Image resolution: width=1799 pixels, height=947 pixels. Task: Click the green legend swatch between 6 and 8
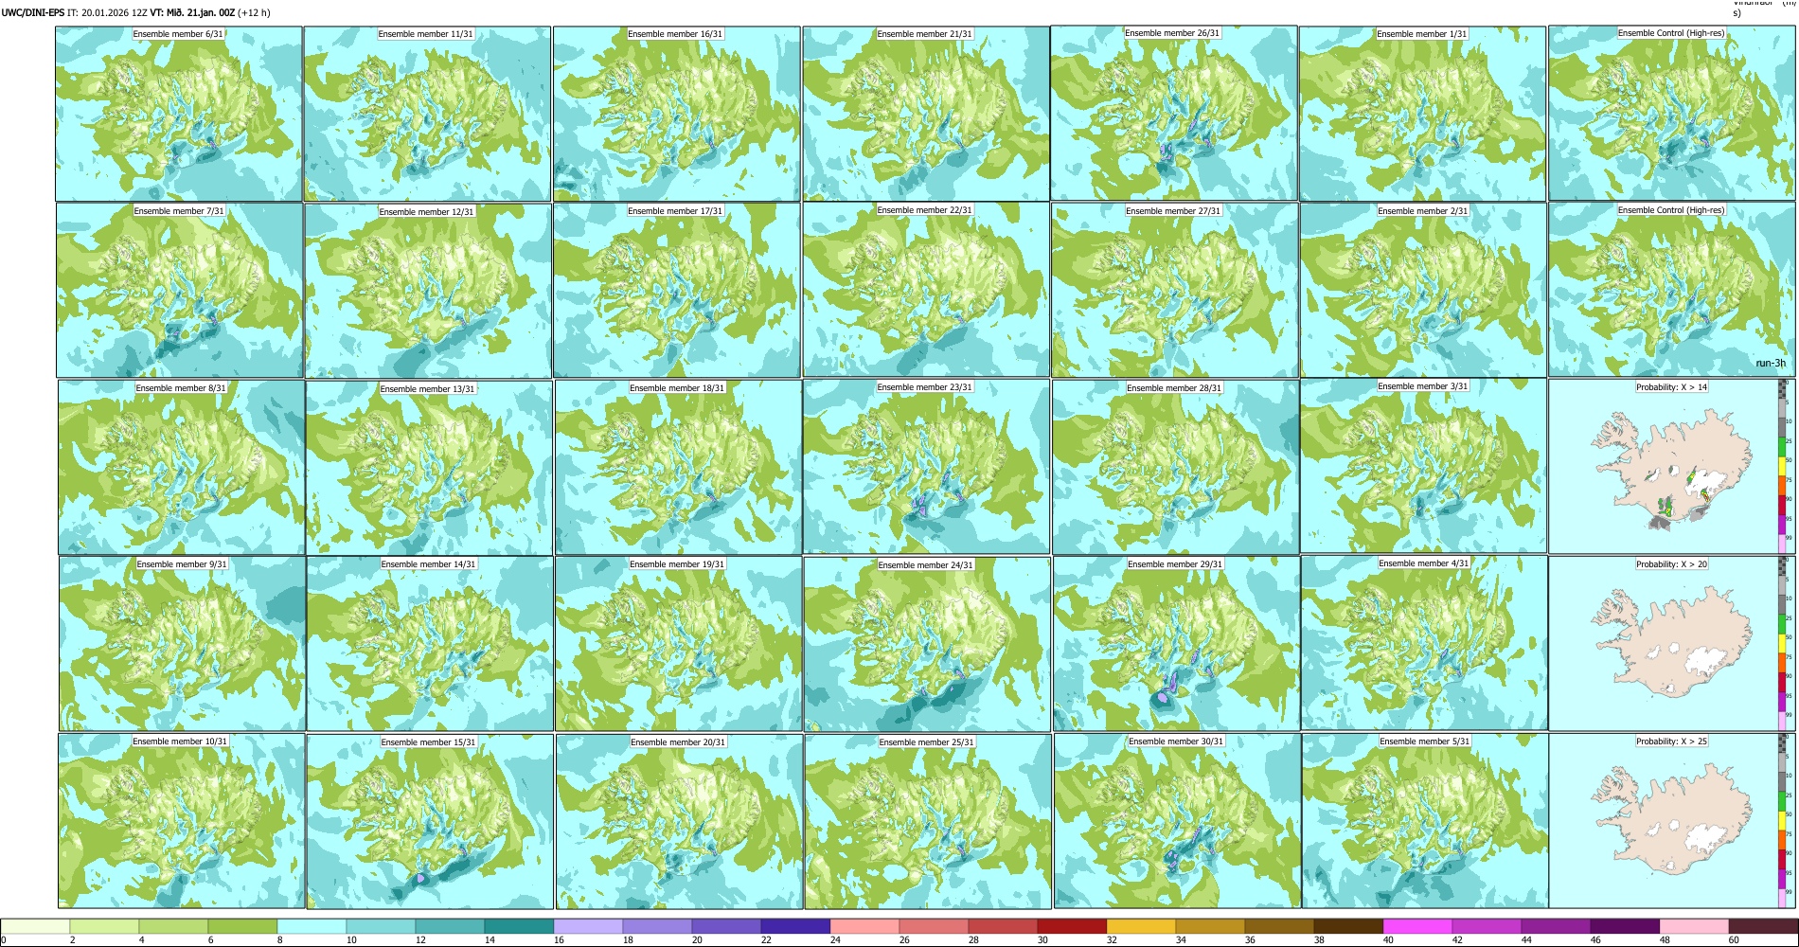click(x=242, y=926)
